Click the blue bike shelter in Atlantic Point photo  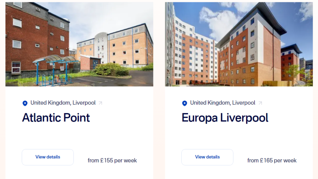click(x=55, y=69)
